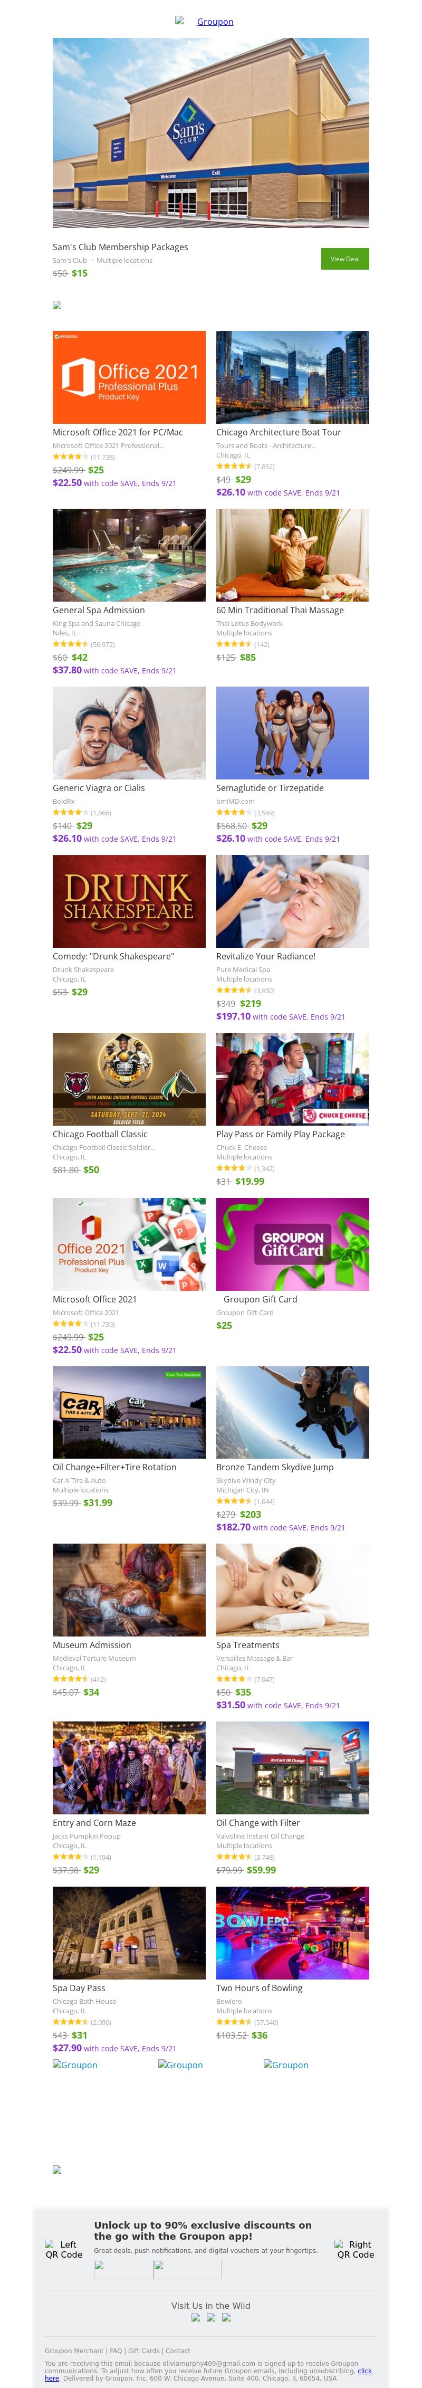Open the Gift Cards footer link
This screenshot has width=422, height=2388.
(144, 2350)
